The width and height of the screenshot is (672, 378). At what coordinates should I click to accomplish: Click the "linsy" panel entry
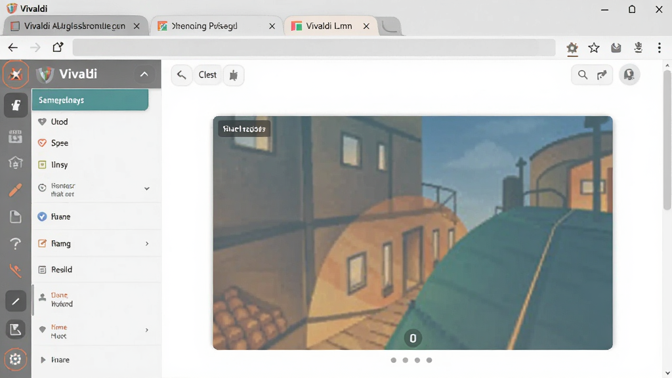pyautogui.click(x=96, y=165)
